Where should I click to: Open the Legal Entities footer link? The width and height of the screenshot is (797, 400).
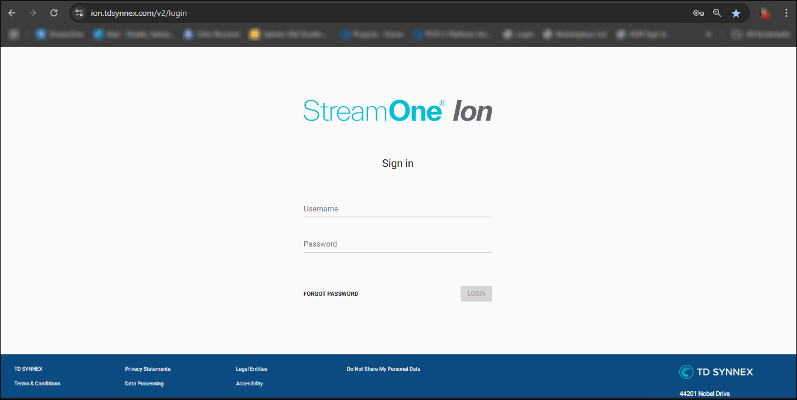click(x=251, y=369)
